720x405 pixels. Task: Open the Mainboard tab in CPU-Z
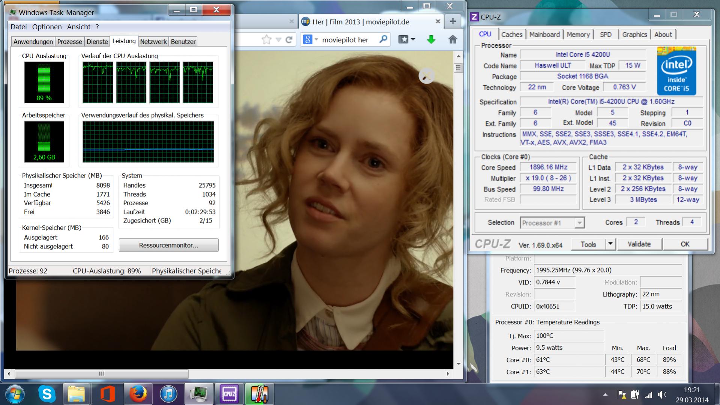click(545, 35)
